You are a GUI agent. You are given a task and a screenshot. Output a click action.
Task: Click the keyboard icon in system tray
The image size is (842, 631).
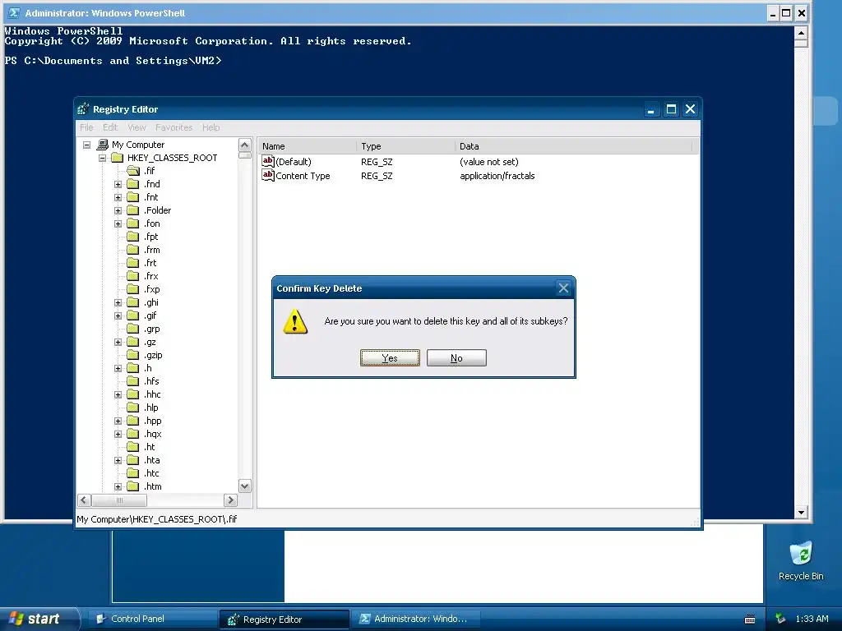pyautogui.click(x=750, y=619)
